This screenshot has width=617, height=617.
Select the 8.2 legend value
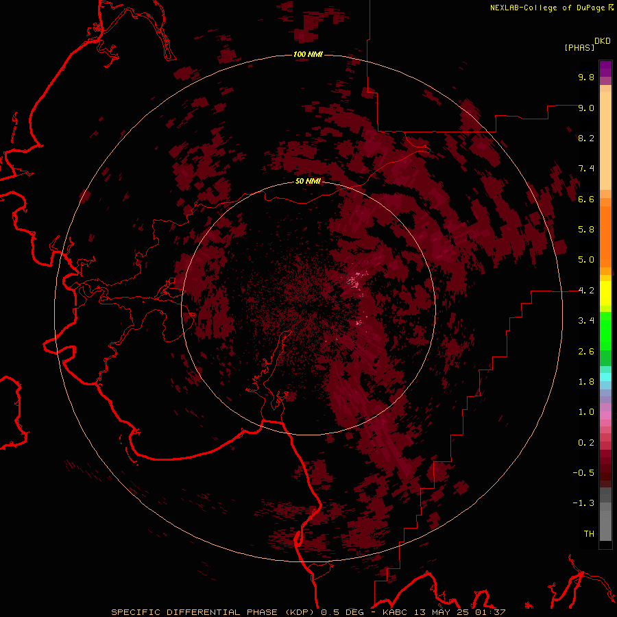(x=586, y=138)
